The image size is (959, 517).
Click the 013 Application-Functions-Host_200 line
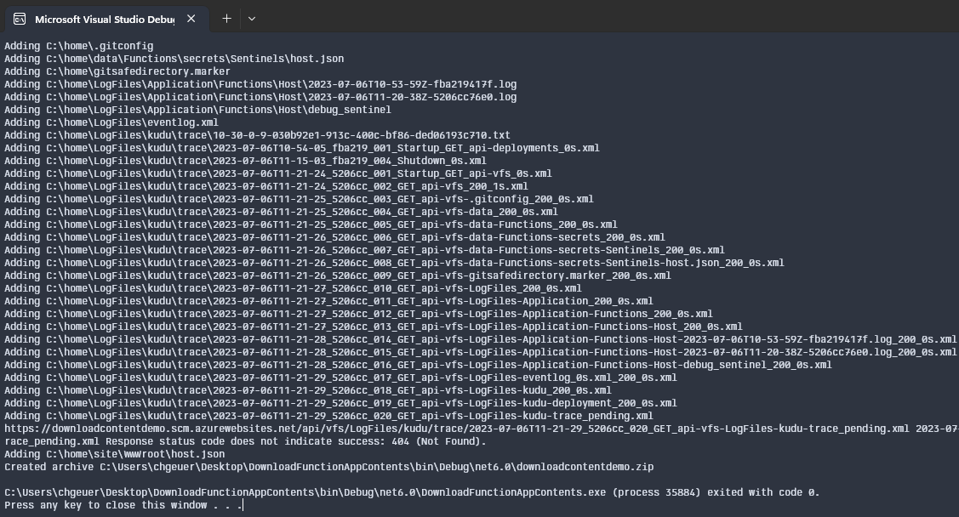(374, 328)
